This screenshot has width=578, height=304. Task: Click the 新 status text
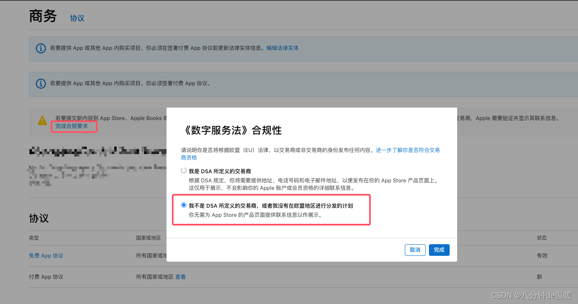[x=539, y=277]
